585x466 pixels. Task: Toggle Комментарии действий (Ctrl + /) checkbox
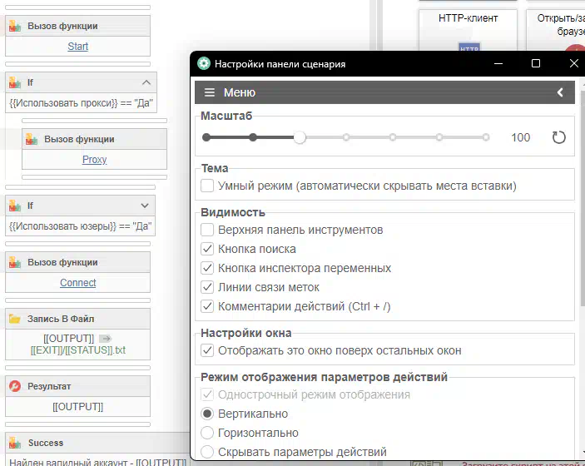(207, 306)
